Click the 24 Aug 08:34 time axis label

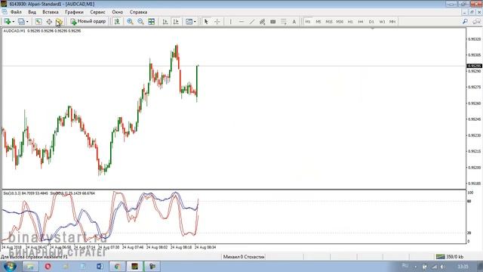click(x=205, y=247)
